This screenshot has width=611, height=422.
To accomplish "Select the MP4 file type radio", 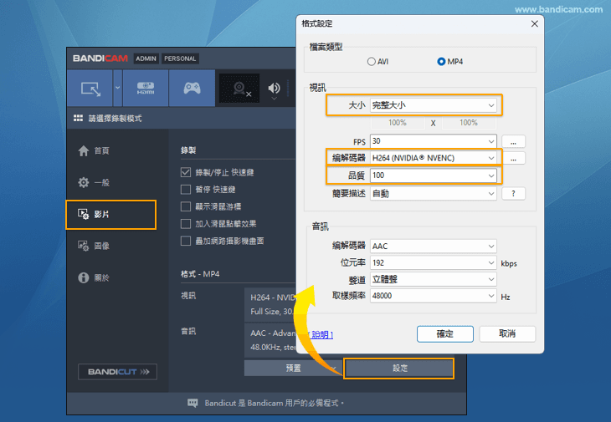I will (x=441, y=62).
